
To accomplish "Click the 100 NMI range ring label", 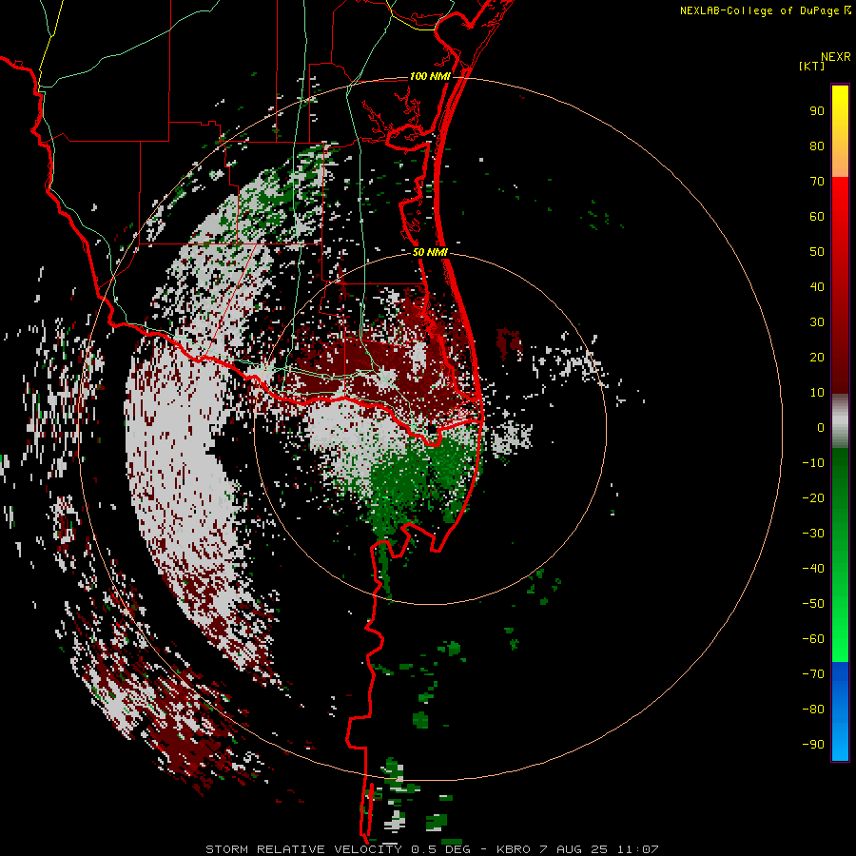I will click(x=430, y=76).
